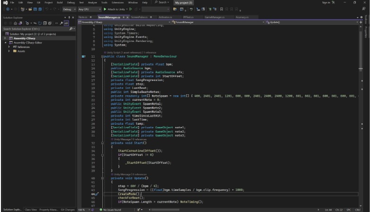Viewport: 370px width, 212px height.
Task: Expand the Assembly-CSharp project node
Action: 5,38
